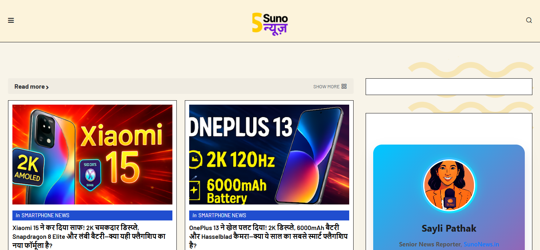This screenshot has width=540, height=250.
Task: Select Smartphone News category under OnePlus article
Action: tap(222, 215)
